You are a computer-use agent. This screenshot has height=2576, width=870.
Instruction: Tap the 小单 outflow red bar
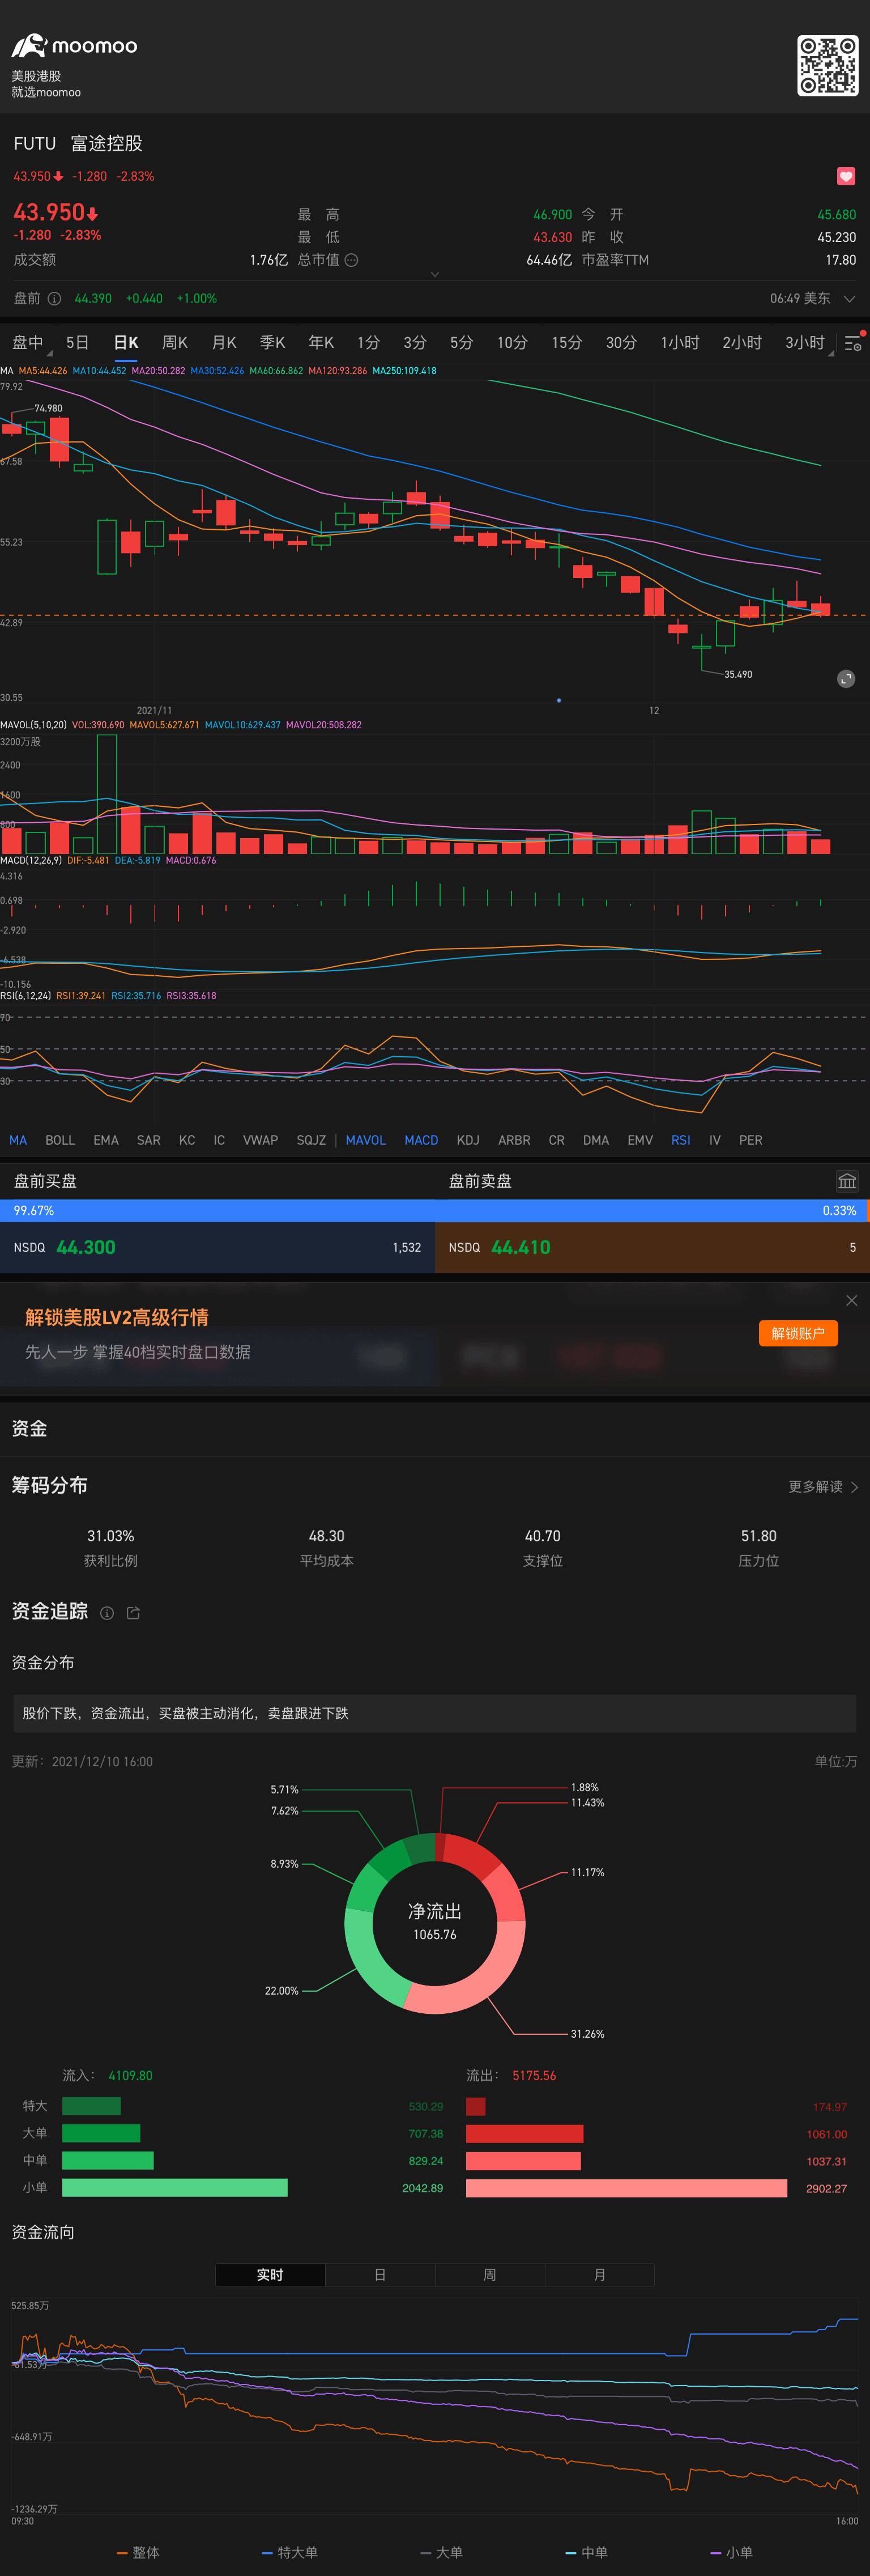tap(626, 2188)
